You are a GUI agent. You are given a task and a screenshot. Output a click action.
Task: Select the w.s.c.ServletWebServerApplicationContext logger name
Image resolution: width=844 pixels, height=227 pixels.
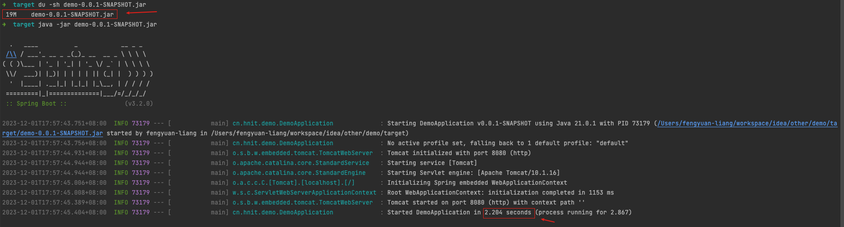304,193
